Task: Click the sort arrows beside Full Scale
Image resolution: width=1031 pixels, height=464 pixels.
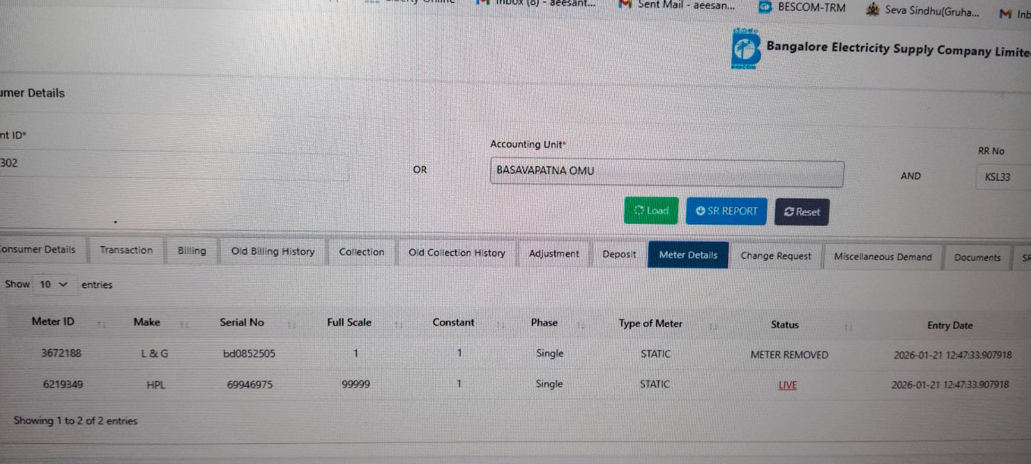Action: (x=398, y=325)
